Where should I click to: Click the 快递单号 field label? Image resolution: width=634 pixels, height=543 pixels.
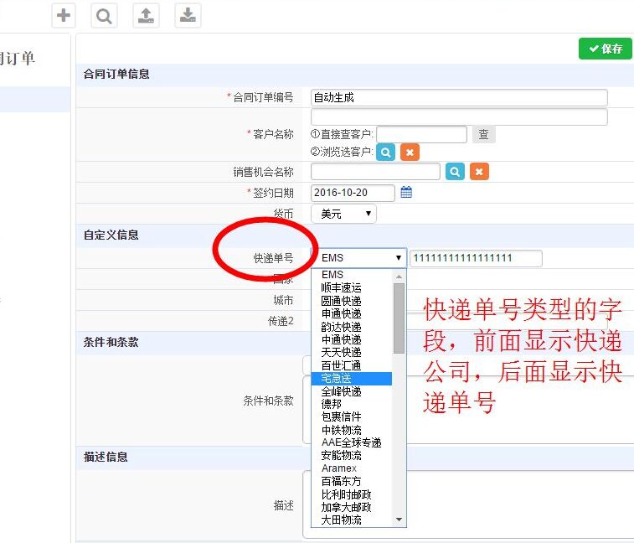coord(273,258)
